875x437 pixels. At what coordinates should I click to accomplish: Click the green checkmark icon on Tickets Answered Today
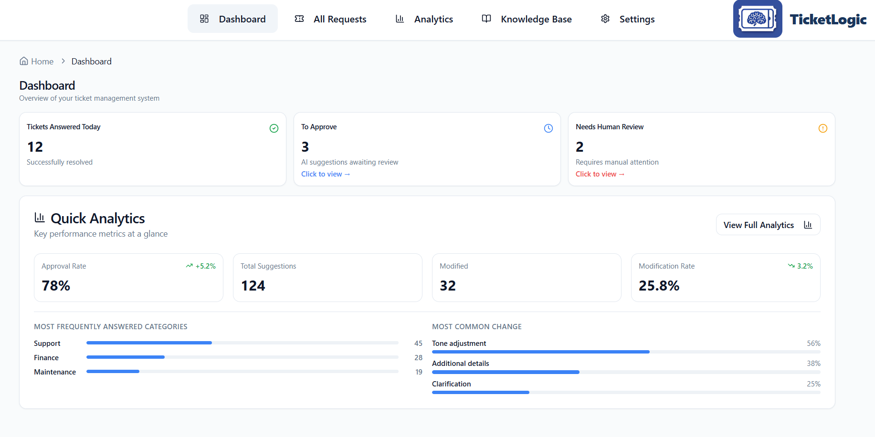pyautogui.click(x=274, y=128)
